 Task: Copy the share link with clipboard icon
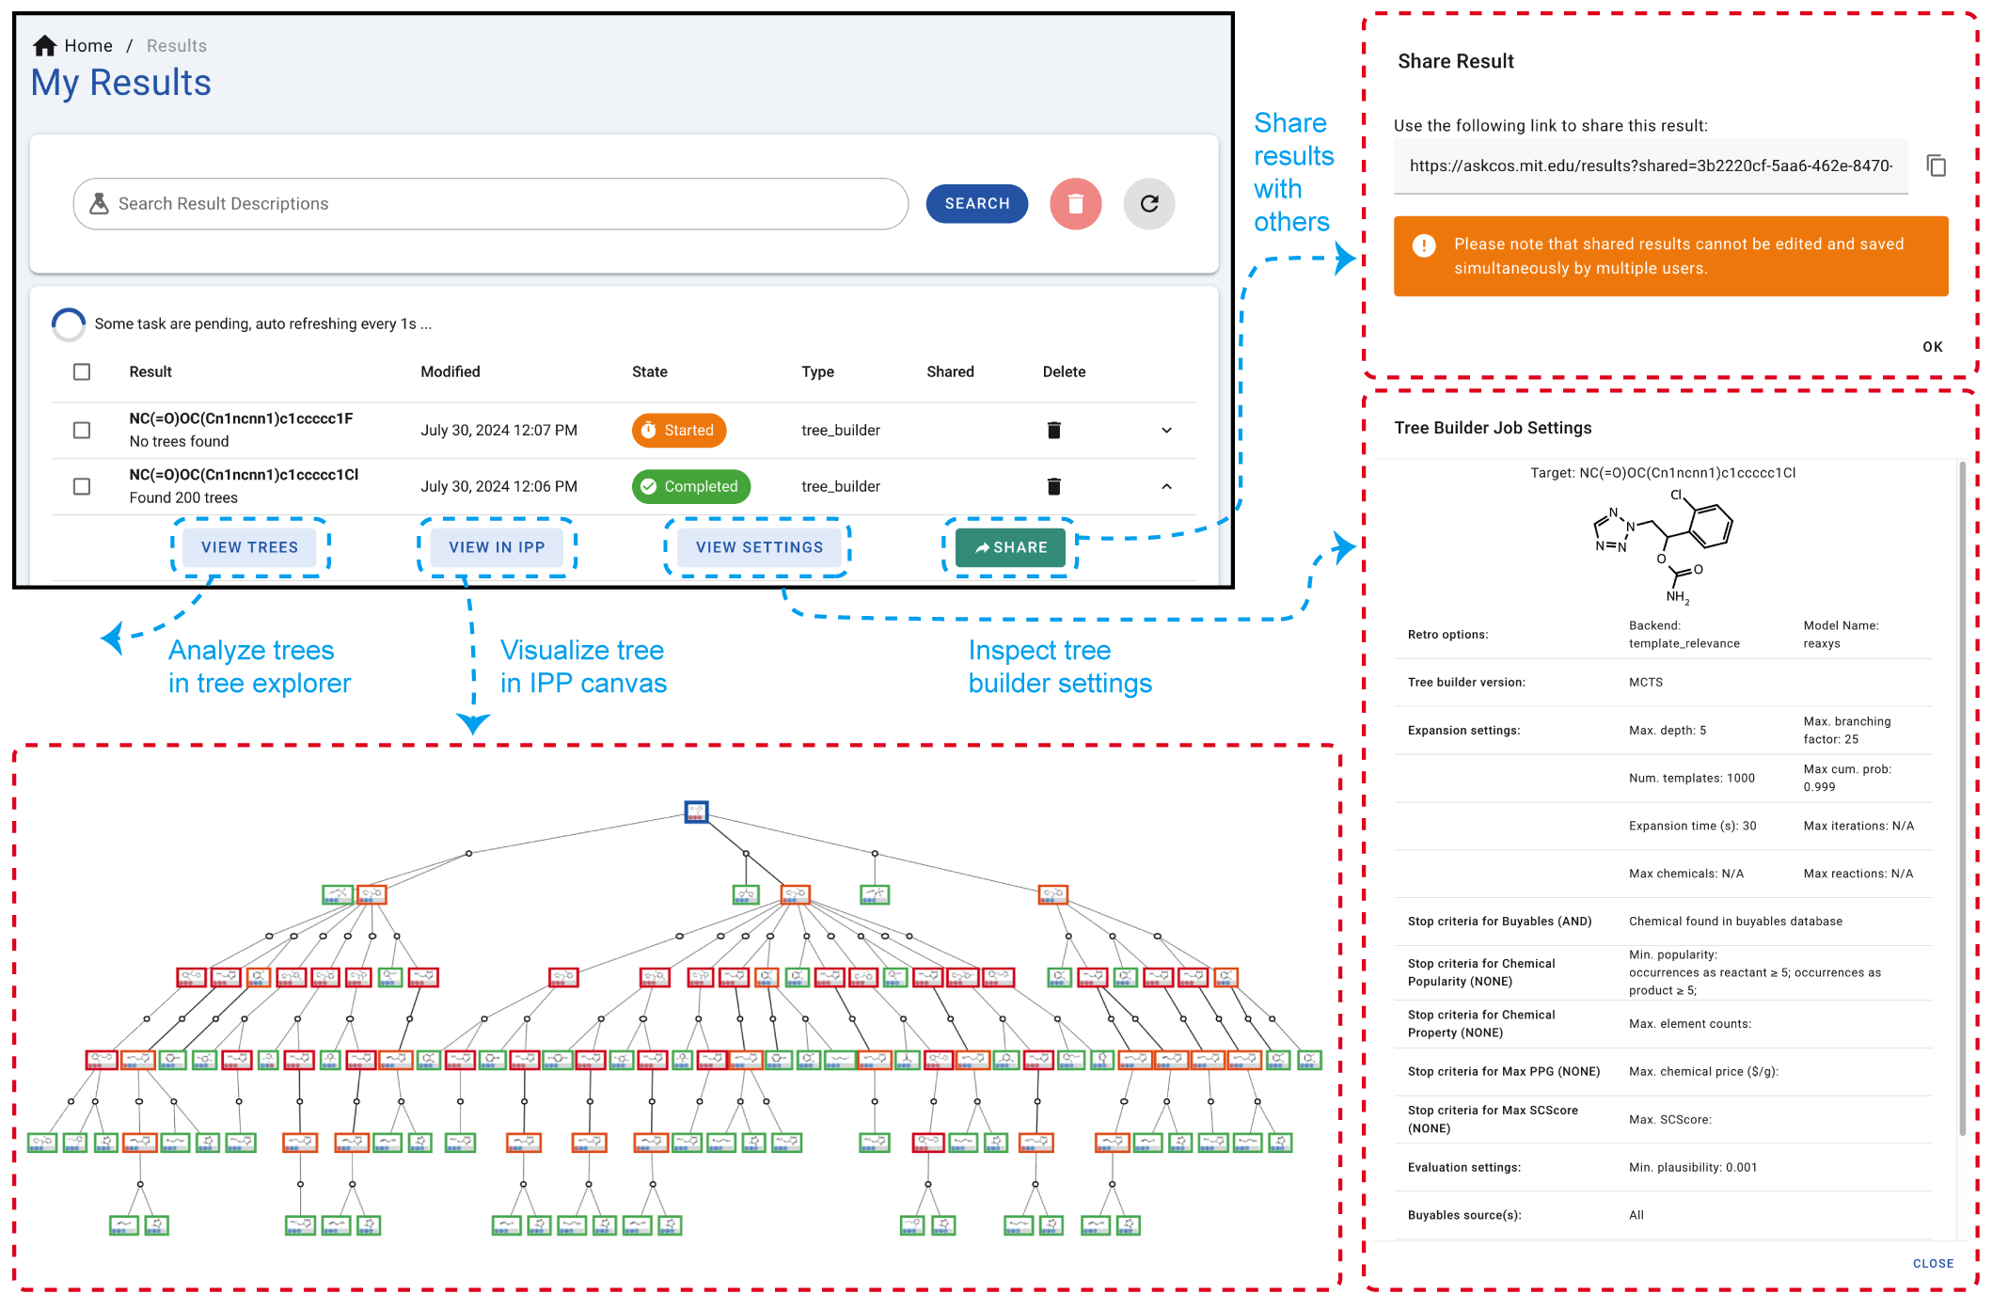1936,166
